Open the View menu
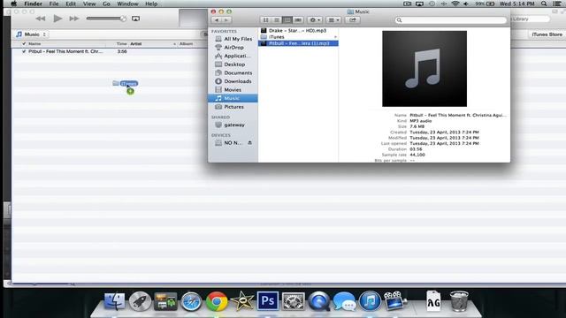The image size is (566, 318). click(89, 4)
